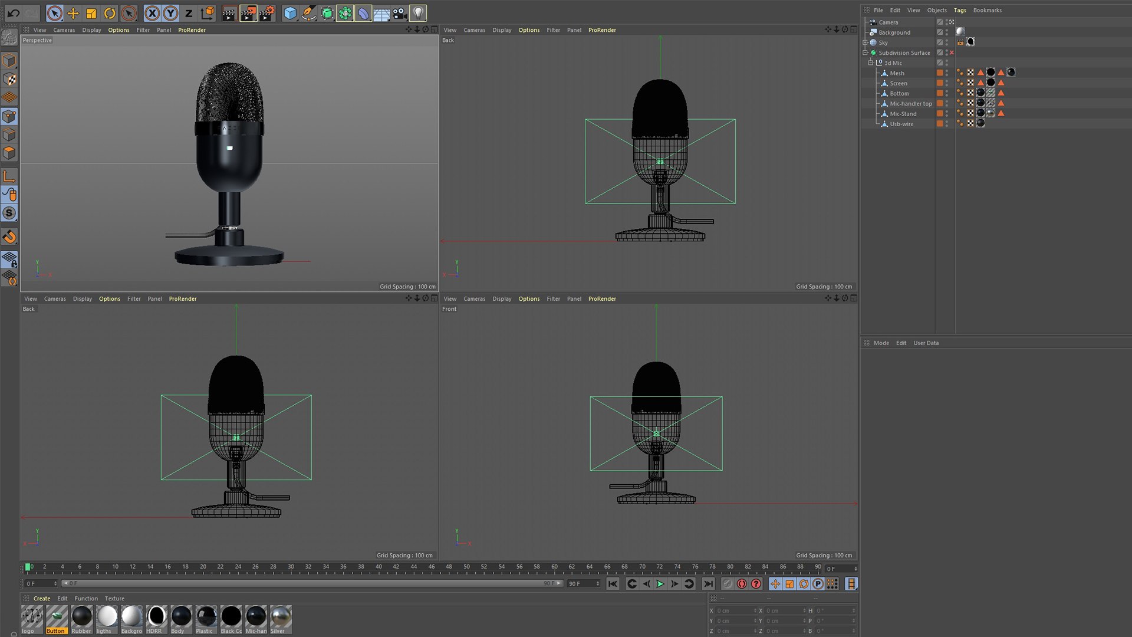
Task: Toggle Position keyframe recording button
Action: (775, 584)
